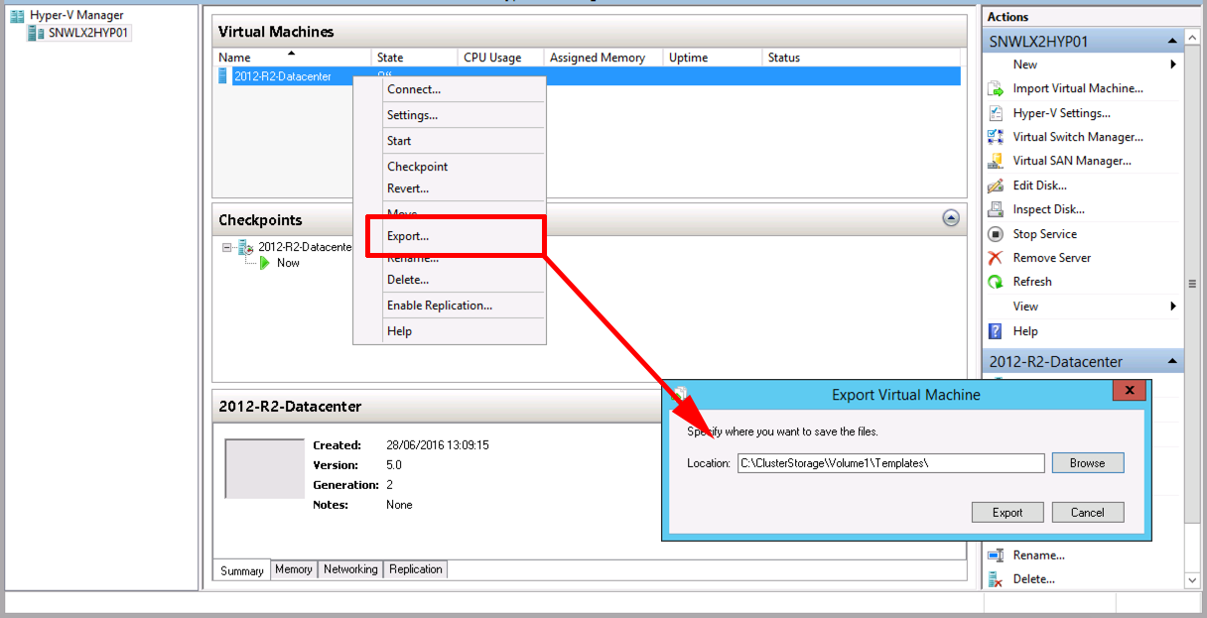Click Browse in the Export Virtual Machine dialog
Viewport: 1207px width, 618px height.
pos(1088,463)
